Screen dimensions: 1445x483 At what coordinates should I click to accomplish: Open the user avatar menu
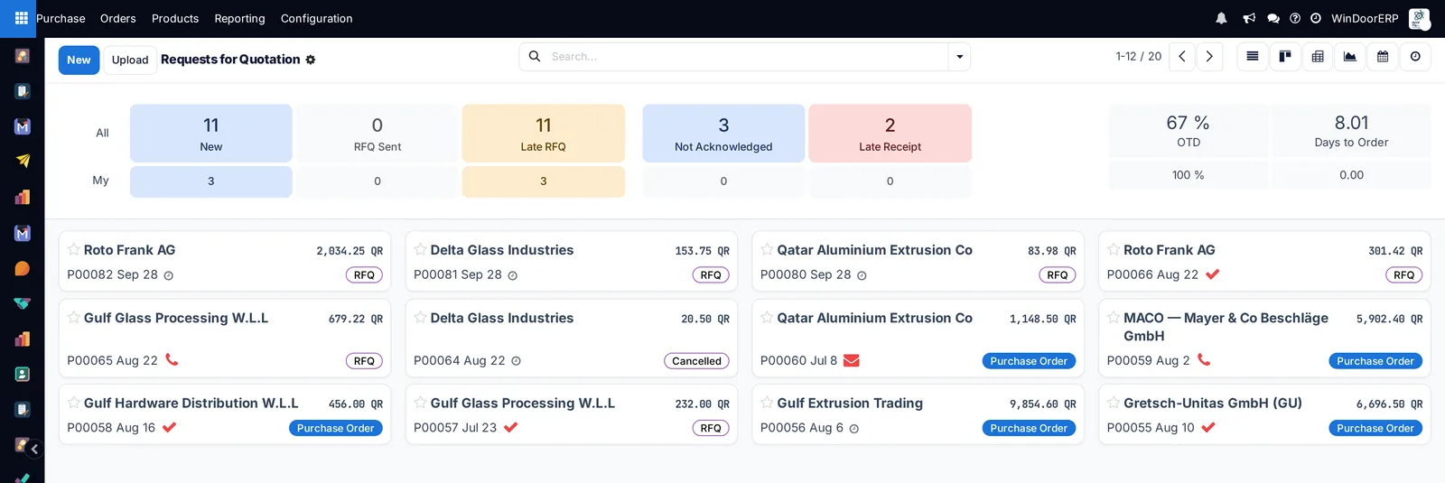[x=1419, y=18]
